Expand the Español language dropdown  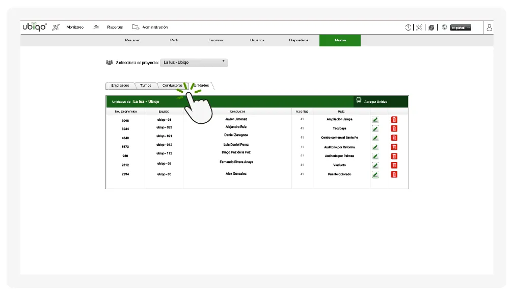[461, 28]
